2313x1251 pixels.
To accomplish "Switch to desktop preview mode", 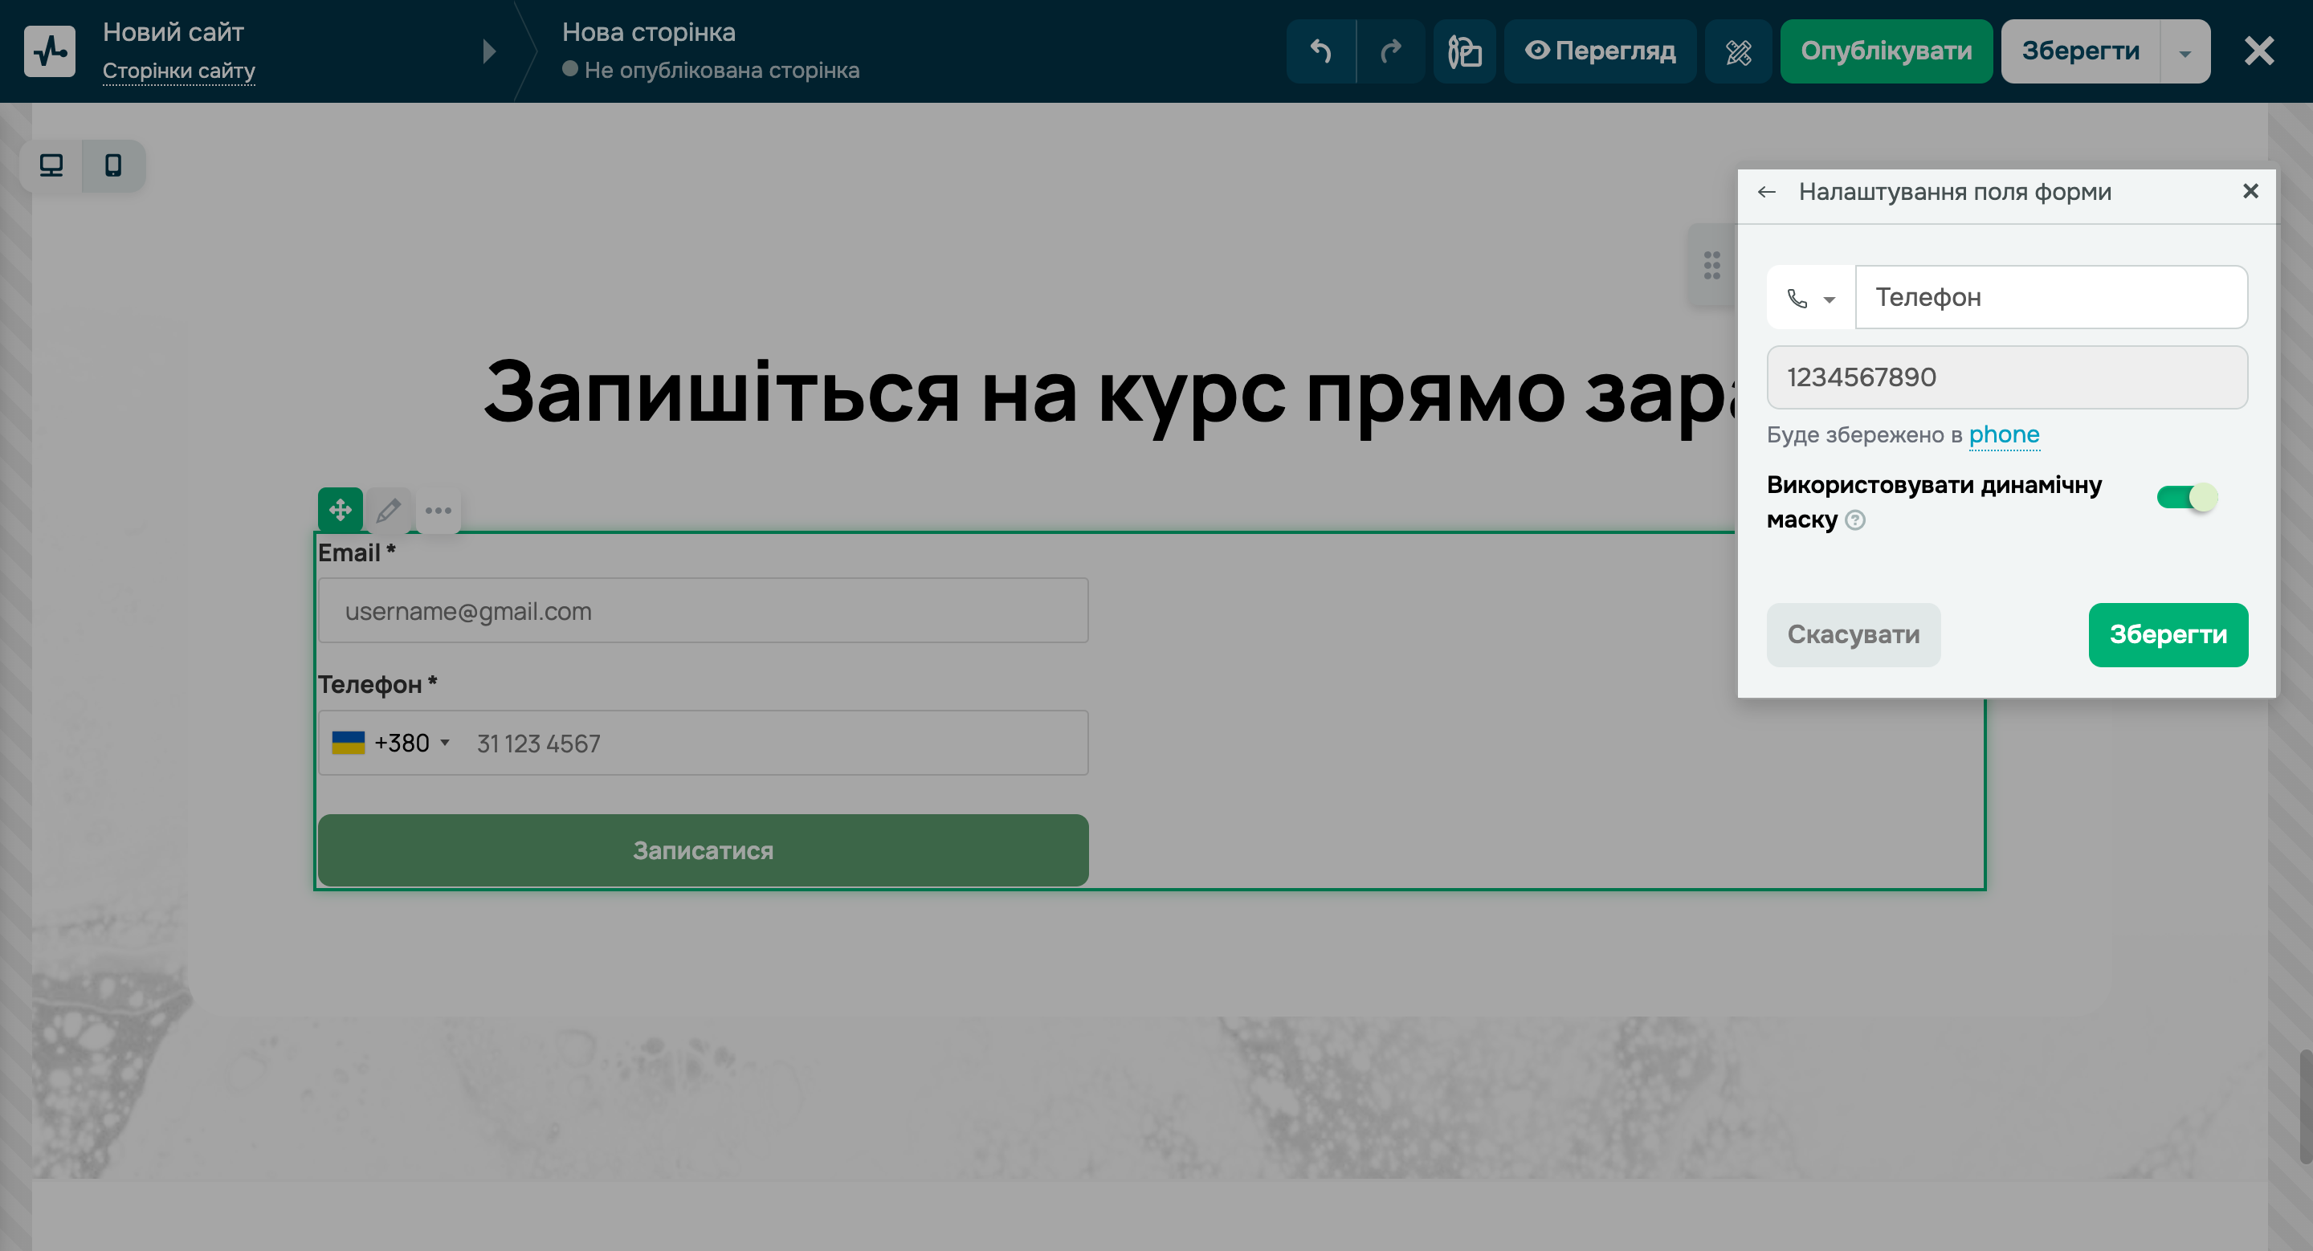I will [51, 165].
